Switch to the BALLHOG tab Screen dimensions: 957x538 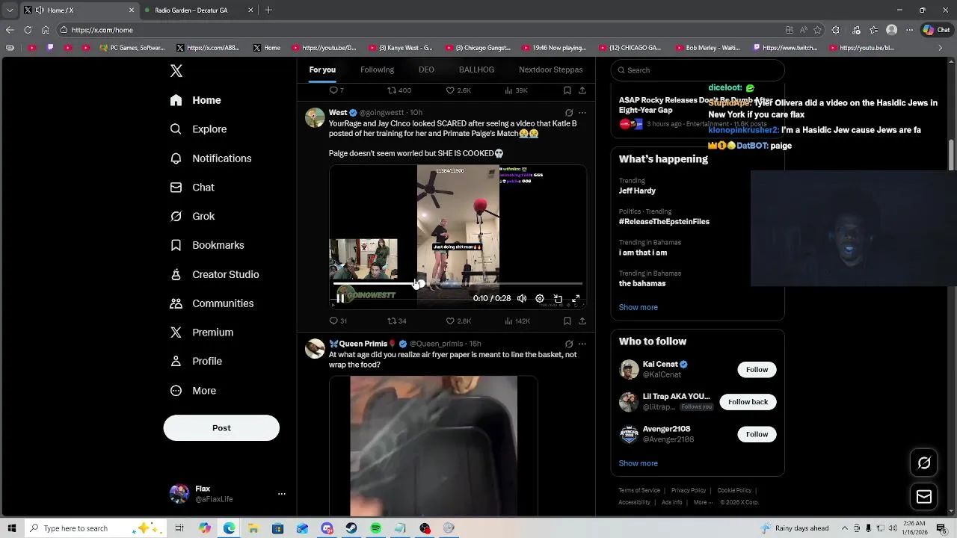[x=476, y=69]
